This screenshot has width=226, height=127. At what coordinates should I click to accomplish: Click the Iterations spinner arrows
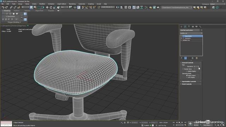coord(198,67)
